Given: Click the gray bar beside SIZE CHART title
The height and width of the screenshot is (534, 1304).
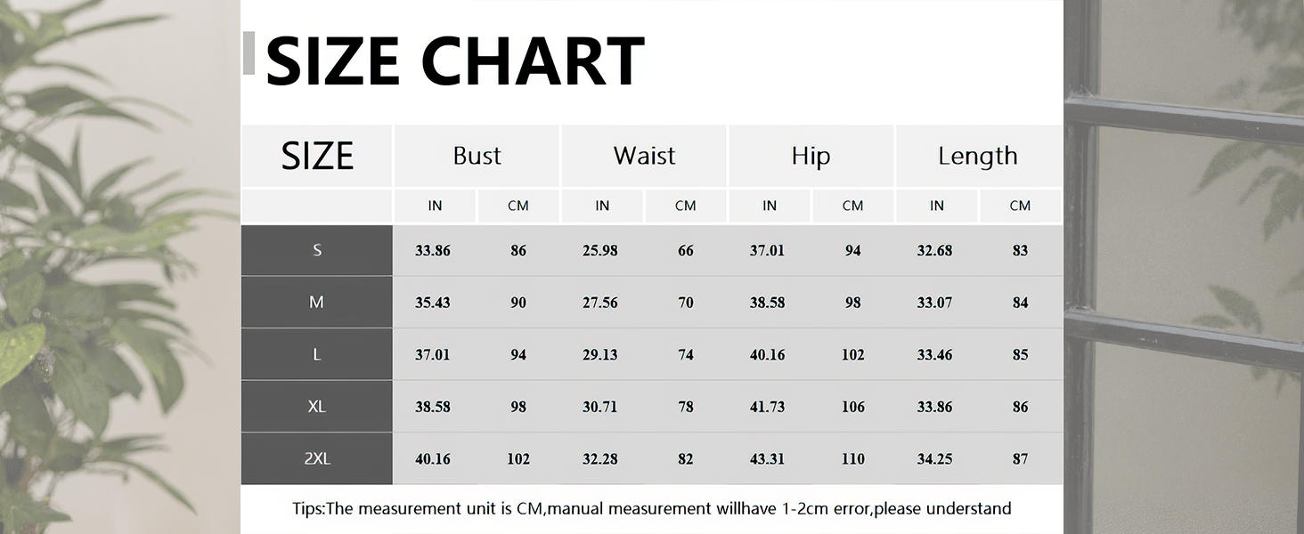Looking at the screenshot, I should (x=249, y=53).
